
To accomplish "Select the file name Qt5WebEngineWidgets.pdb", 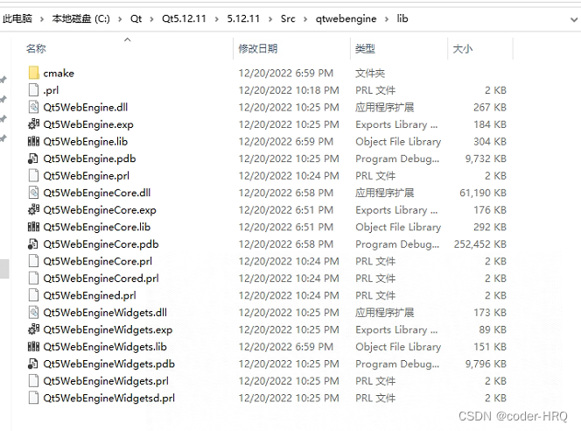I will 108,364.
